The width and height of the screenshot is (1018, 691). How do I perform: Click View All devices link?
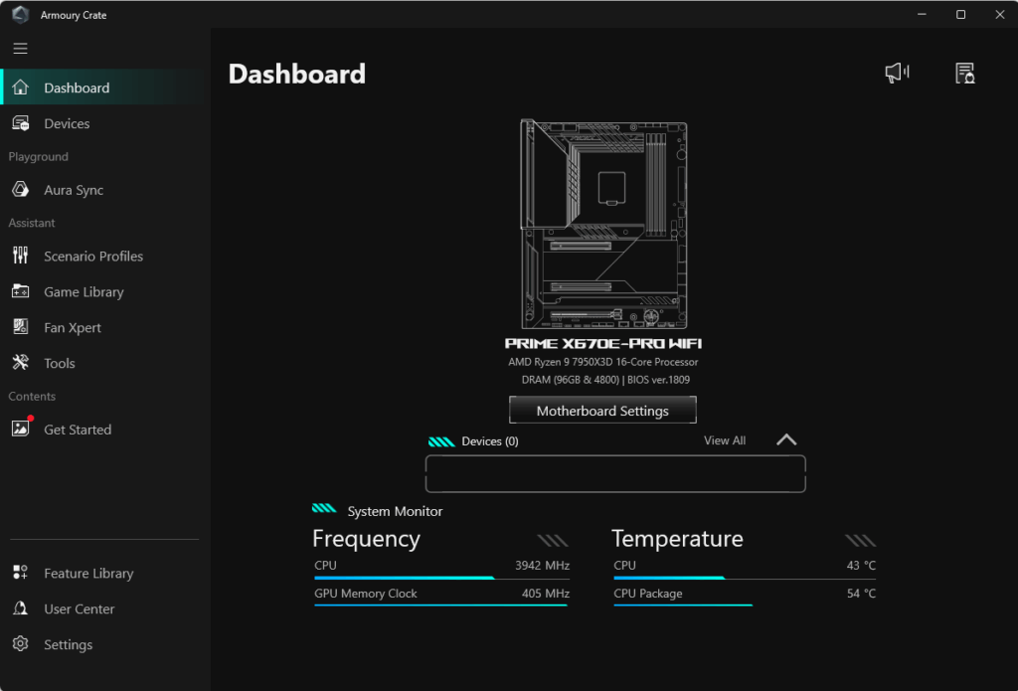tap(725, 440)
